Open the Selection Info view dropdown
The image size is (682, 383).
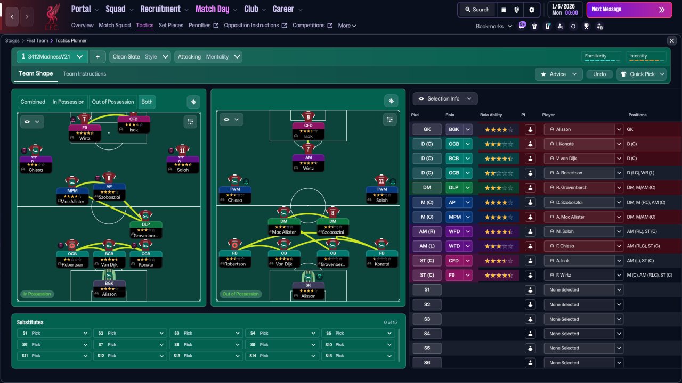click(445, 98)
